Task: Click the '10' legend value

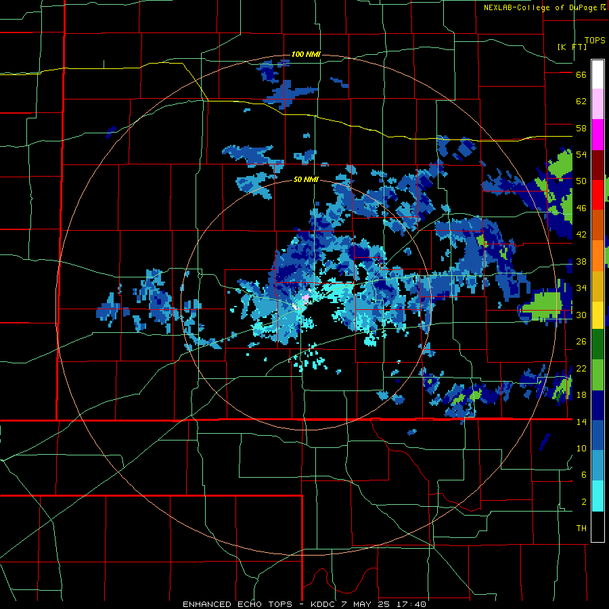Action: (x=581, y=448)
